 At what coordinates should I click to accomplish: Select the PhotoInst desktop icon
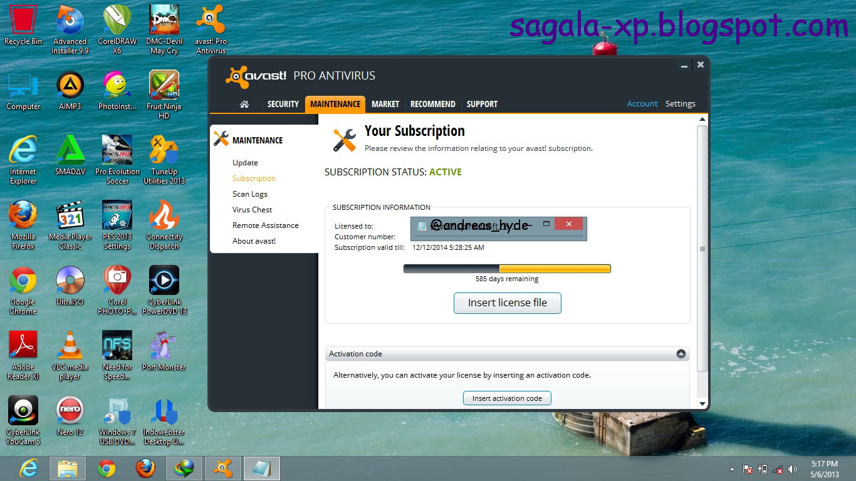pos(117,91)
